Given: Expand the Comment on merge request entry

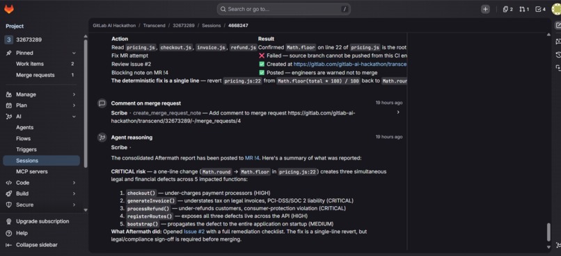Looking at the screenshot, I should (398, 112).
